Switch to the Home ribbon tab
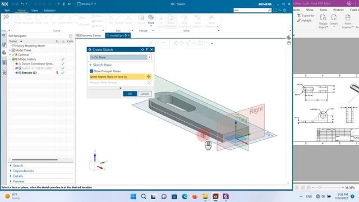This screenshot has height=202, width=359. click(x=21, y=10)
